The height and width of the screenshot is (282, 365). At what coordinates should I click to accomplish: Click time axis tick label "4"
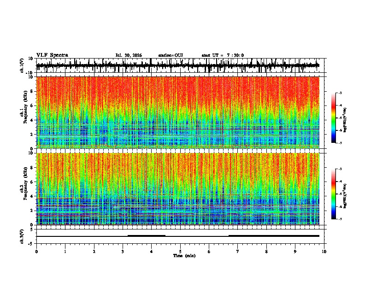point(152,252)
